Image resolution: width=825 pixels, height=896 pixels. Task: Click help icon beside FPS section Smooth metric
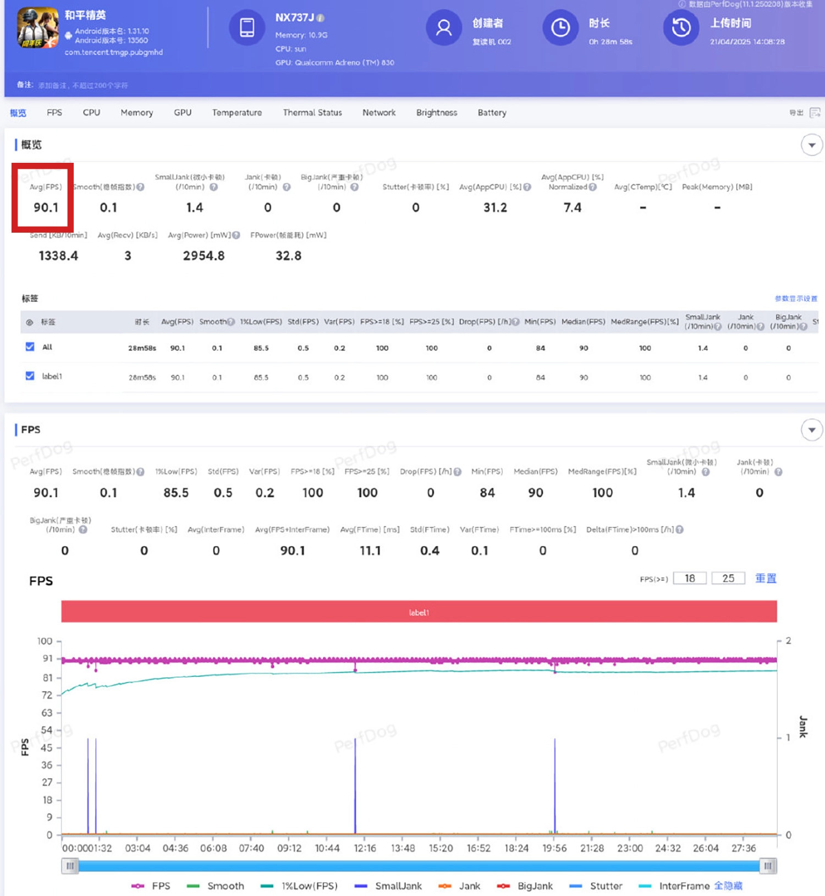click(140, 471)
